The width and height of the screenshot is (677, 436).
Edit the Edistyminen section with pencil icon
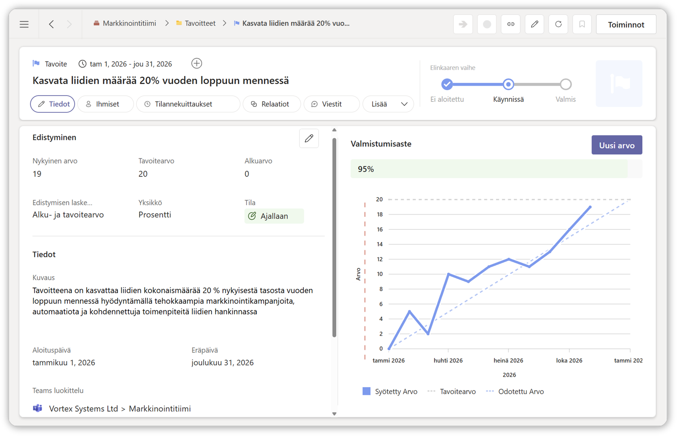point(309,138)
